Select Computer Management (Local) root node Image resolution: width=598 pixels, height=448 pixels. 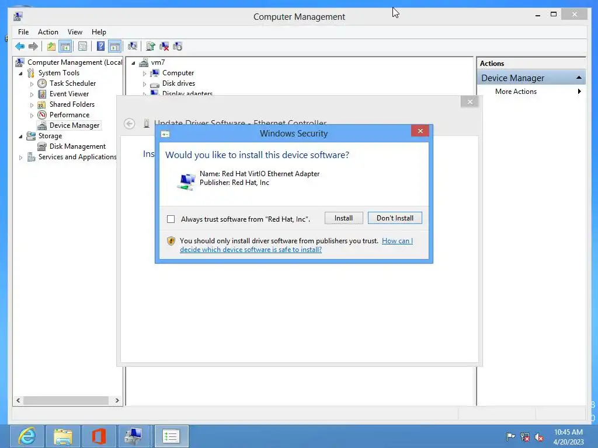75,62
